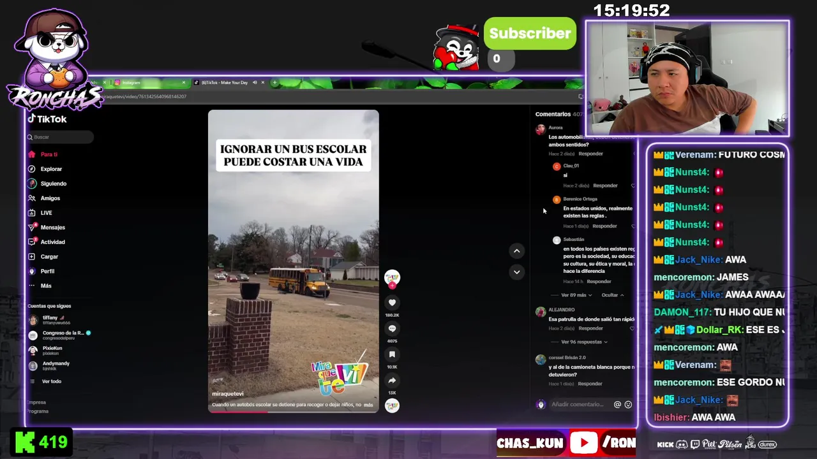Click the TikTok logo in the sidebar
The height and width of the screenshot is (459, 817).
[x=47, y=119]
